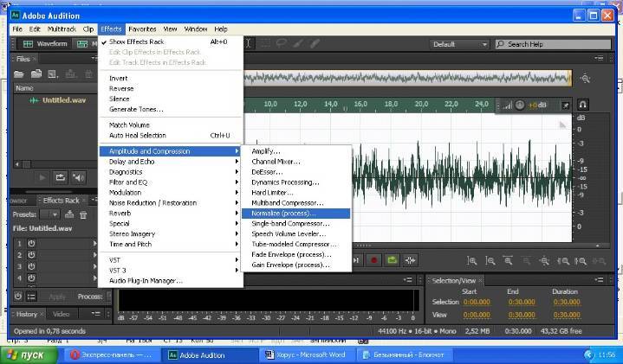The height and width of the screenshot is (364, 623).
Task: Expand effect slot 1 arrow
Action: coord(94,243)
